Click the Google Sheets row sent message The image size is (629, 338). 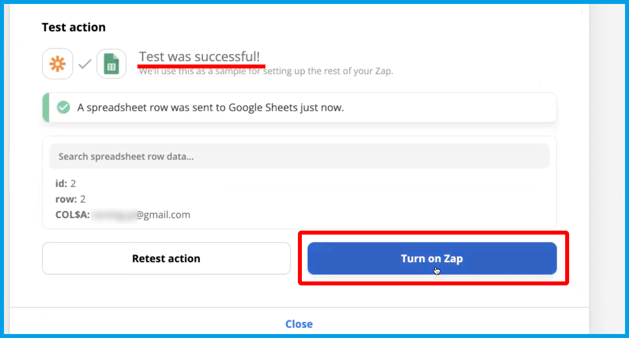[211, 107]
